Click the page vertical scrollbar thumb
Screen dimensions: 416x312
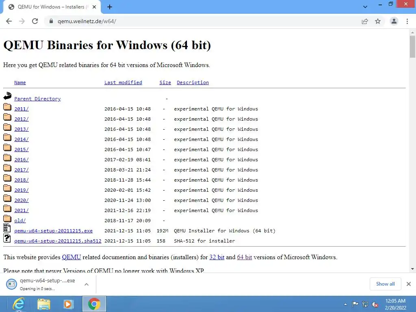[412, 46]
